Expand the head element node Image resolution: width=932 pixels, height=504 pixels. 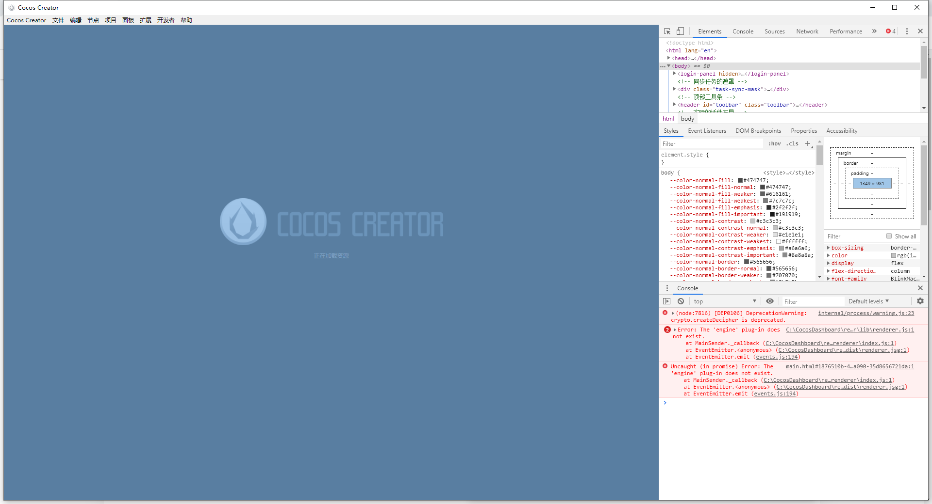[669, 58]
